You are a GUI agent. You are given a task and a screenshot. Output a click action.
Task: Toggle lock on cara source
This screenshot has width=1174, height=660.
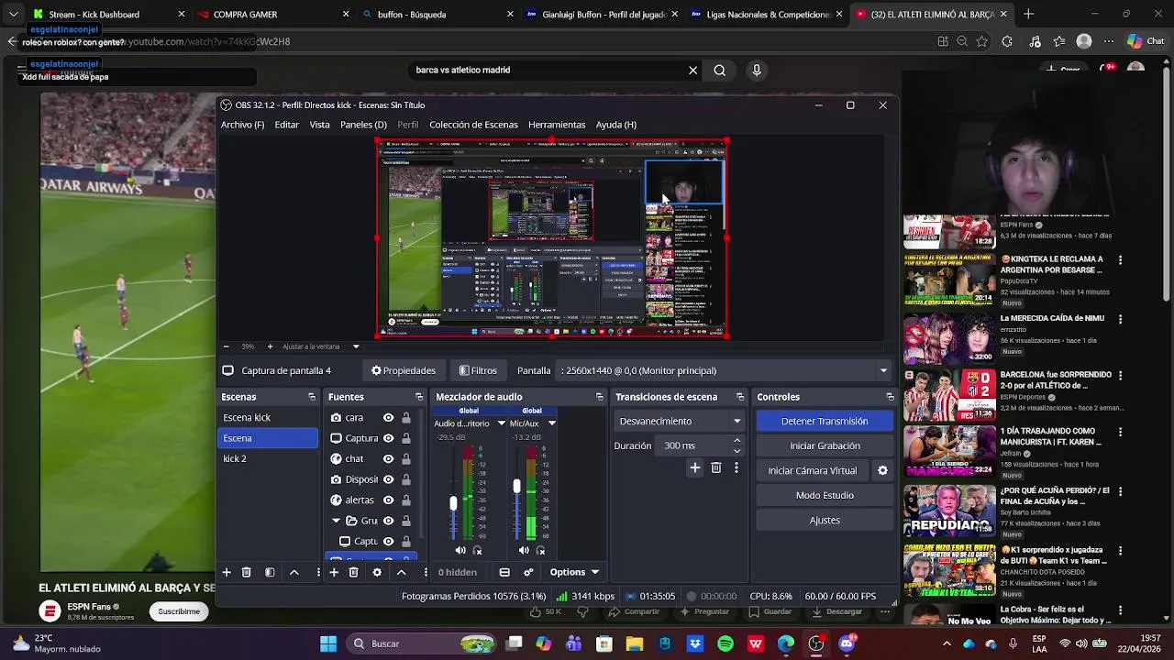point(406,417)
